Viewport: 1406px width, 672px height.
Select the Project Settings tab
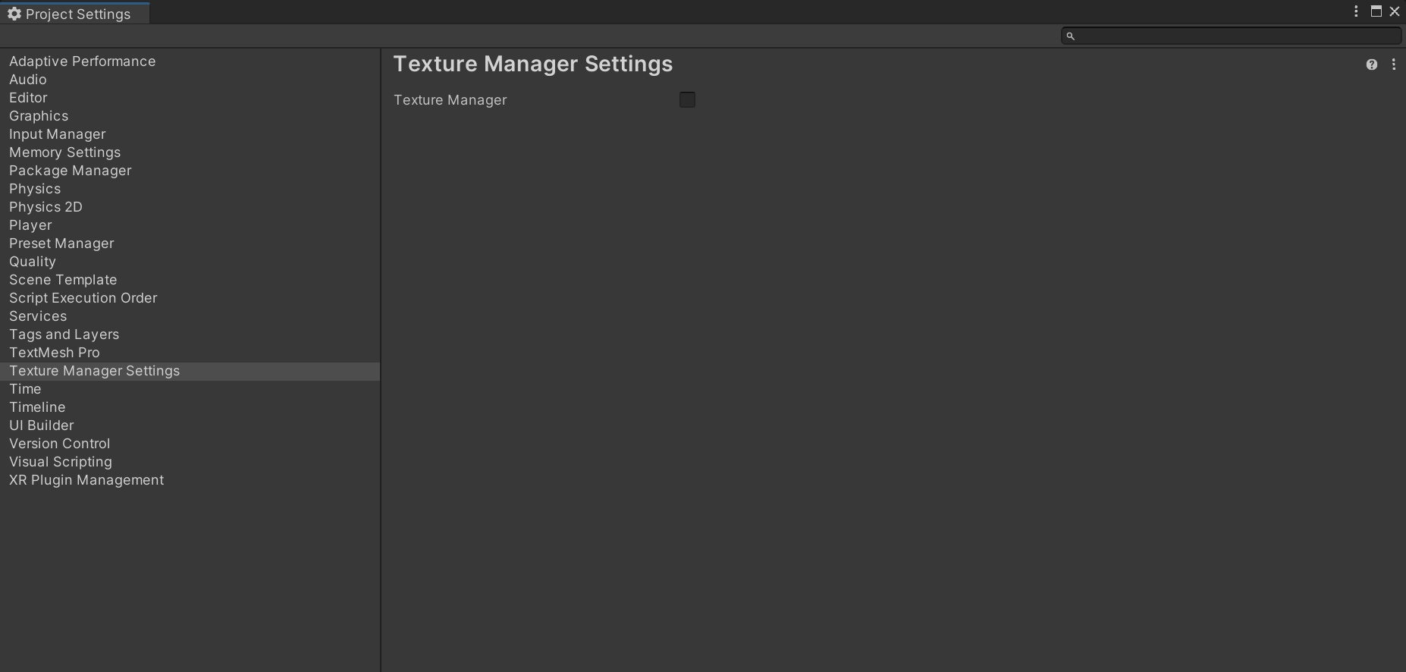tap(76, 14)
